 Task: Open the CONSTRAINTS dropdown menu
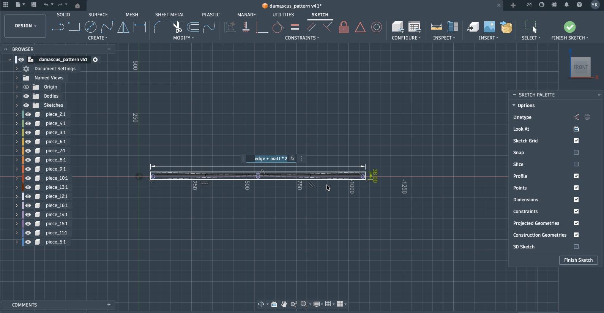[302, 38]
